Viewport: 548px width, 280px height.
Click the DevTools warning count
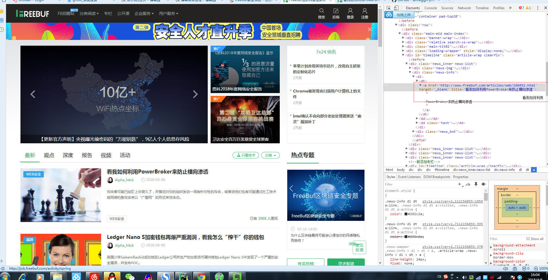pyautogui.click(x=528, y=8)
